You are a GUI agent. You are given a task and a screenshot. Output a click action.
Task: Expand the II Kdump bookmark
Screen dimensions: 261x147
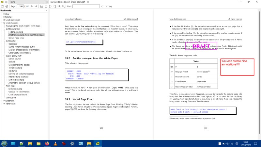coord(2,17)
